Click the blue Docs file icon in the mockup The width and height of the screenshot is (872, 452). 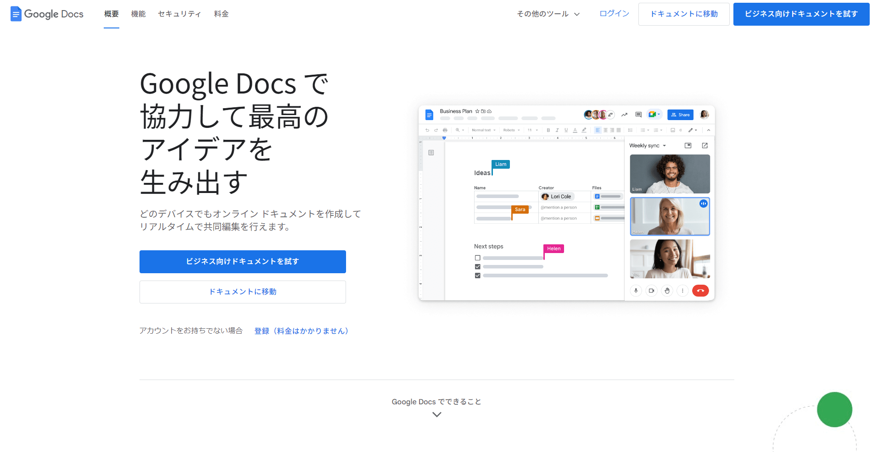coord(429,115)
